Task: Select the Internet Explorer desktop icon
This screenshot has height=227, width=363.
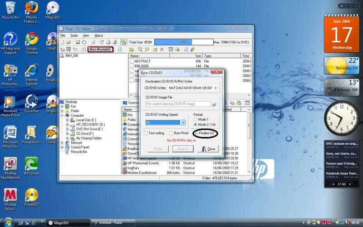Action: (x=32, y=74)
